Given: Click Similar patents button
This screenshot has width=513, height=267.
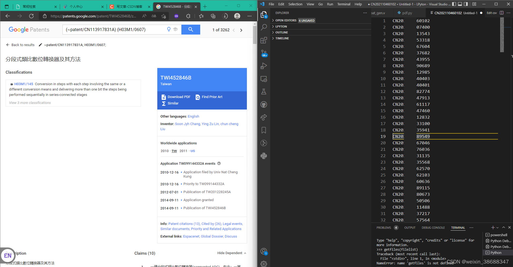Looking at the screenshot, I should click(x=170, y=103).
